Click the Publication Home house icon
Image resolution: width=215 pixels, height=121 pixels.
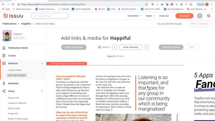4,48
